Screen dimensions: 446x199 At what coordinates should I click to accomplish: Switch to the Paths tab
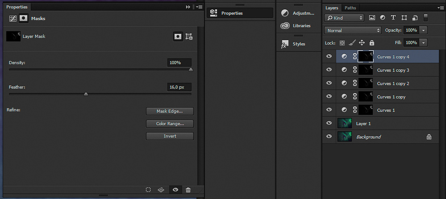[350, 8]
